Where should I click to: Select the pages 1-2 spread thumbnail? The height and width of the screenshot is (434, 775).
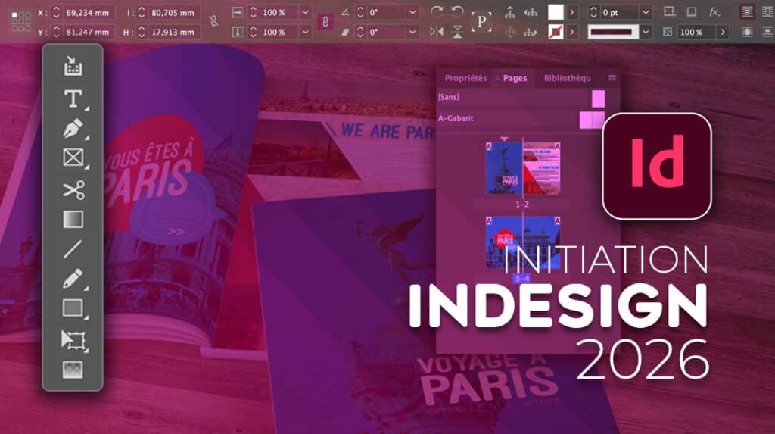click(523, 168)
